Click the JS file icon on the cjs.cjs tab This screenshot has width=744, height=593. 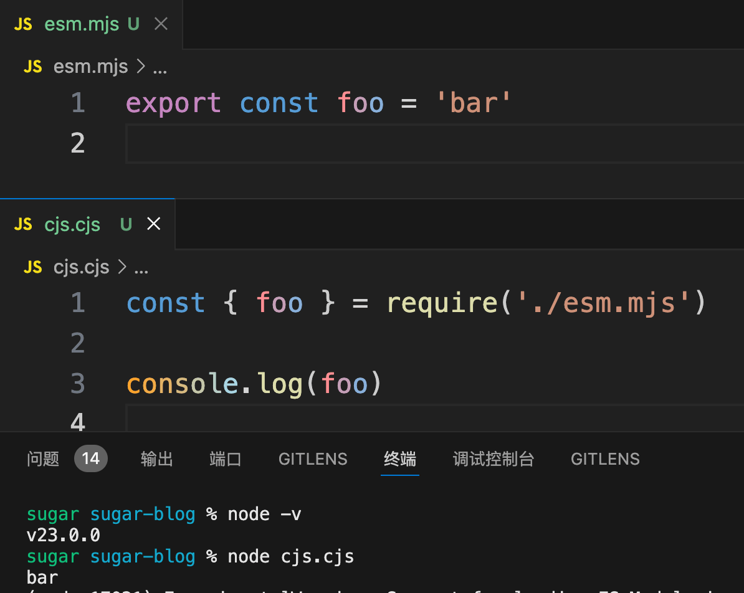pyautogui.click(x=23, y=224)
